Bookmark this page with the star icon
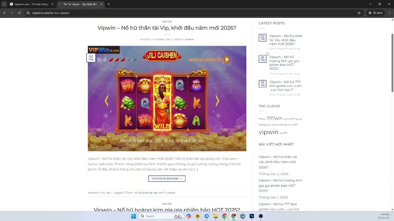 click(359, 13)
